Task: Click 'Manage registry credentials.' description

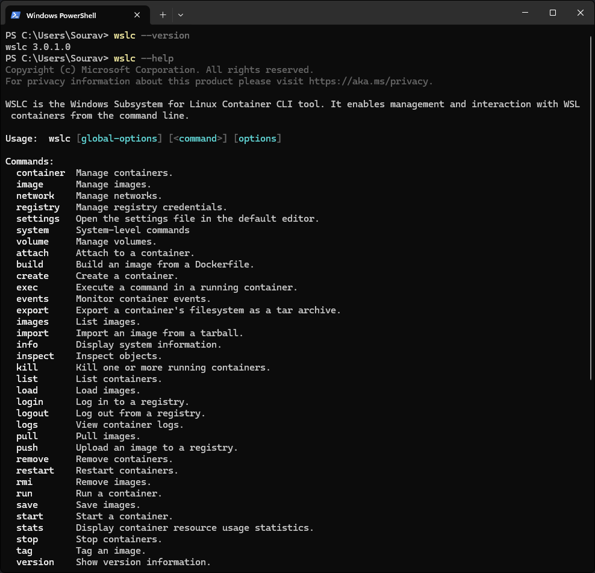Action: [151, 207]
